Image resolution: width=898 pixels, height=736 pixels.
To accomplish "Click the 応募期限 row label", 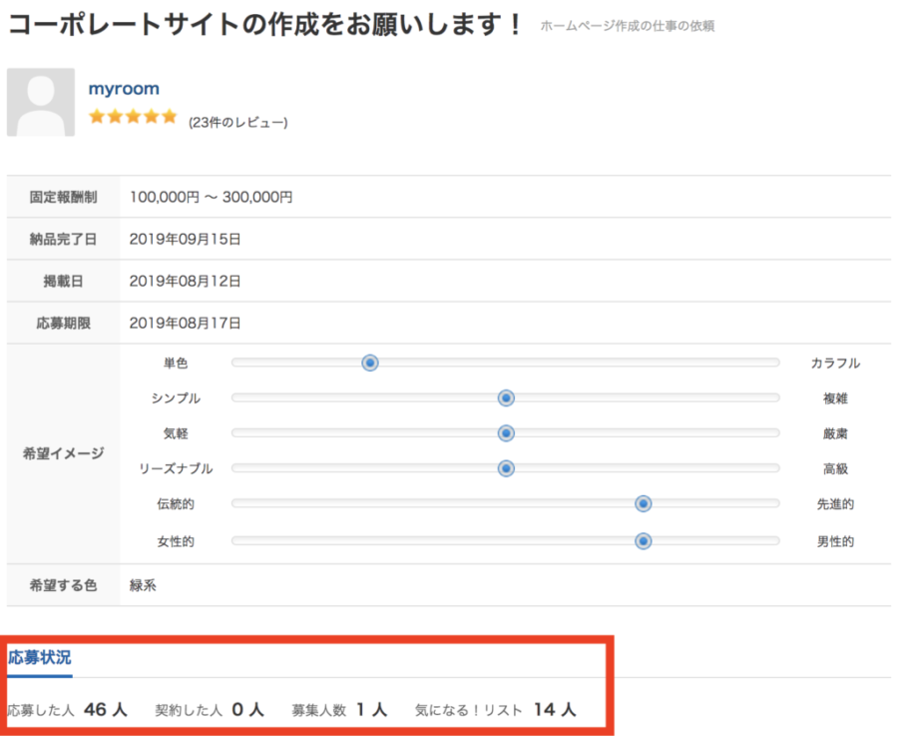I will click(x=64, y=324).
